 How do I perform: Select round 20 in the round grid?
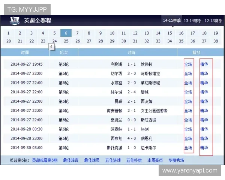point(9,41)
